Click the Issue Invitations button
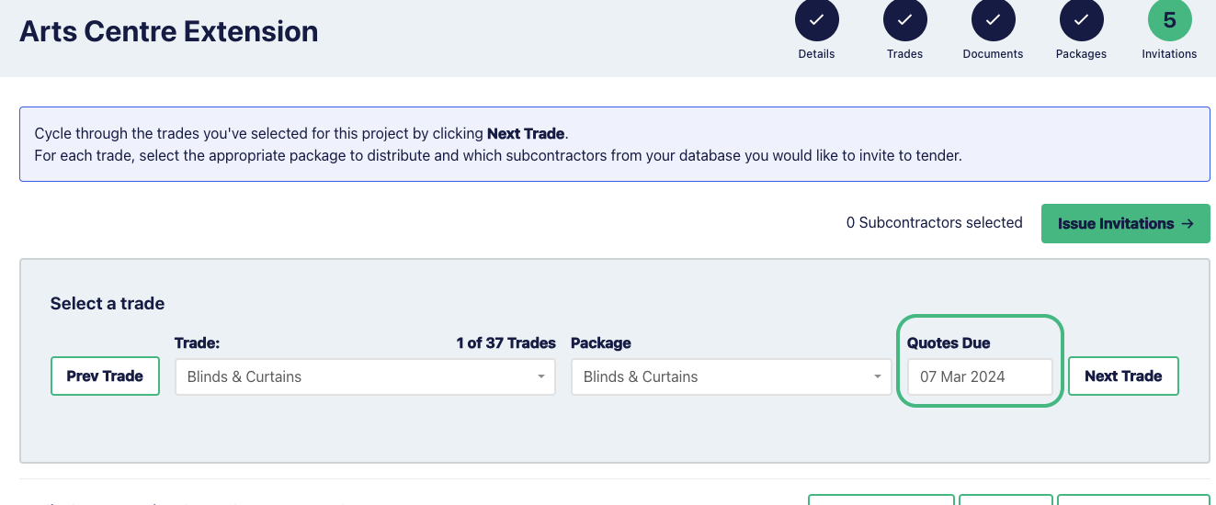The height and width of the screenshot is (505, 1216). coord(1126,223)
